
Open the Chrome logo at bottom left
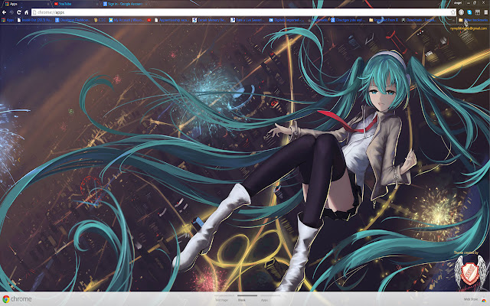coord(6,299)
